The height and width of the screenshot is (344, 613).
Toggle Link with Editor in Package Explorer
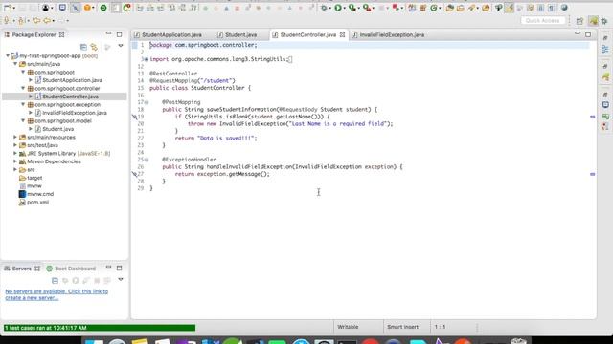tap(94, 47)
